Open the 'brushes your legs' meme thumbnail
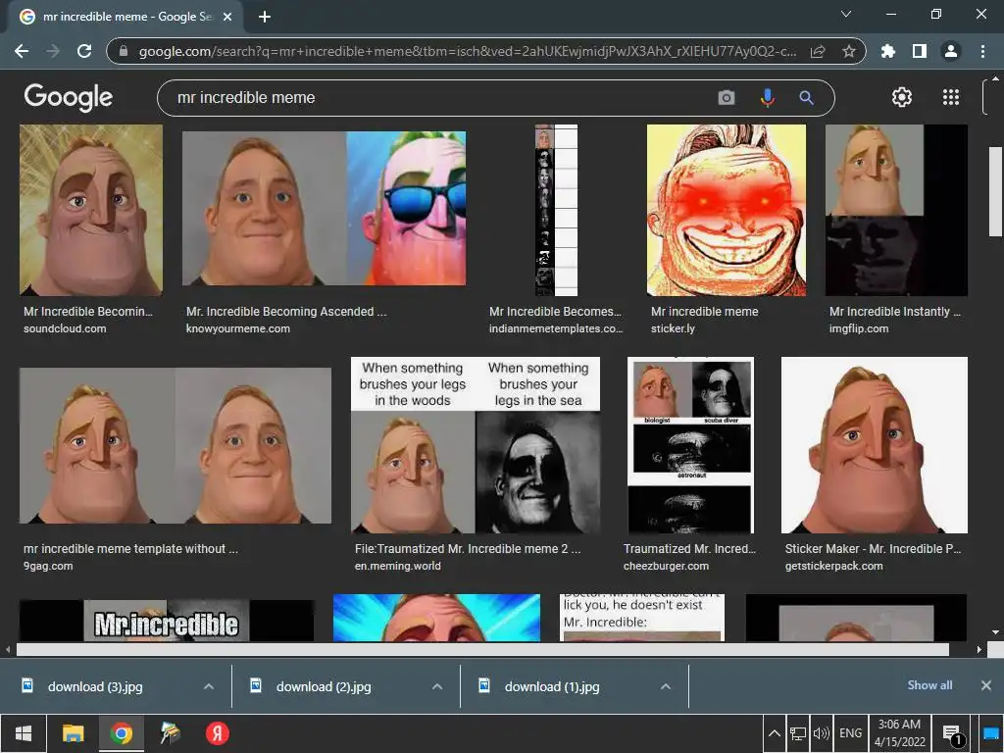 pos(476,445)
